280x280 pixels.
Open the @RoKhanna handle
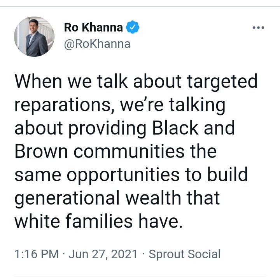click(97, 44)
